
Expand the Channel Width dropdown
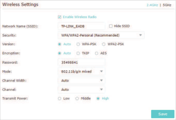(x=82, y=81)
